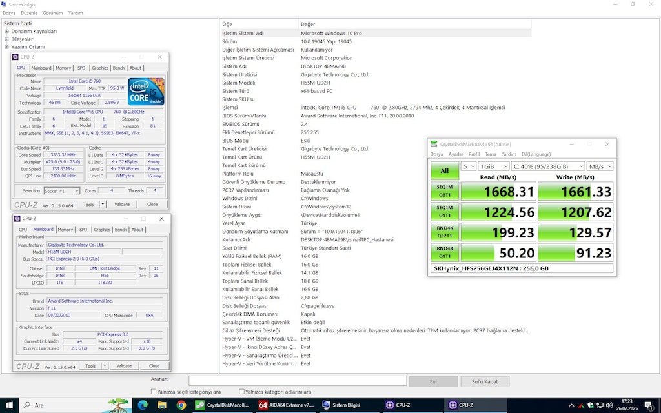The height and width of the screenshot is (413, 661).
Task: Click SEQ1M Q8T1 read bar 1668.31
Action: click(x=498, y=191)
